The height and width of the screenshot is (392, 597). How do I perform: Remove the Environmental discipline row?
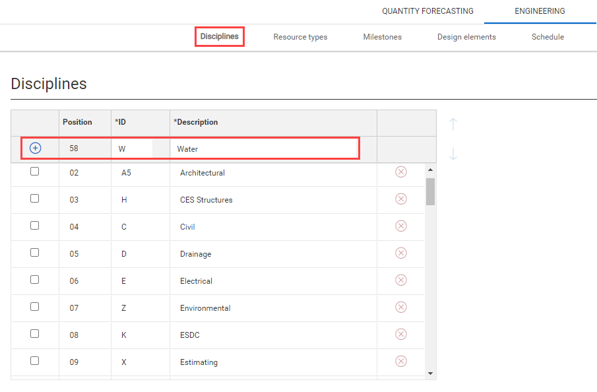pos(401,307)
